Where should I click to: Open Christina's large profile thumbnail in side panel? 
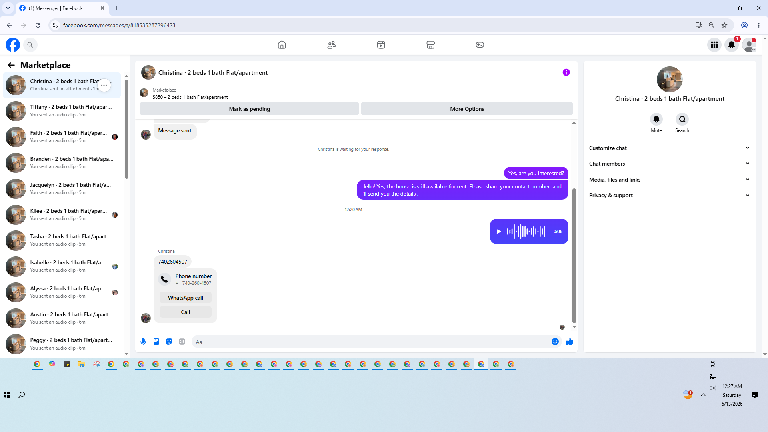(670, 79)
